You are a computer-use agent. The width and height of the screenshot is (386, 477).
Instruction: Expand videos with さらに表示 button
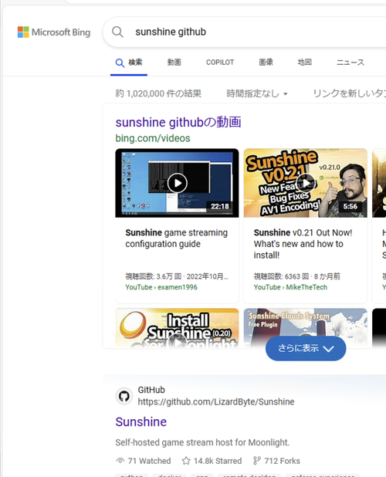click(x=306, y=349)
